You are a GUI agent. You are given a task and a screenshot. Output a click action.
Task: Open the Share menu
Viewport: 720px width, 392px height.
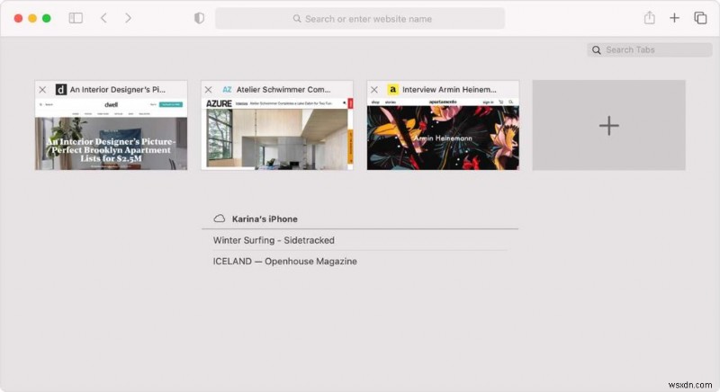tap(649, 18)
